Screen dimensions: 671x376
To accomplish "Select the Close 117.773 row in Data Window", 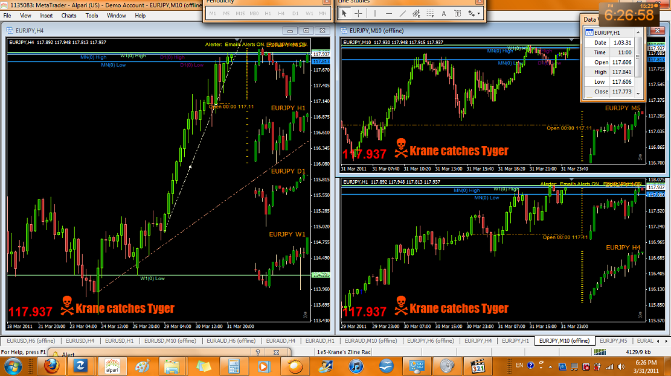I will pos(609,92).
